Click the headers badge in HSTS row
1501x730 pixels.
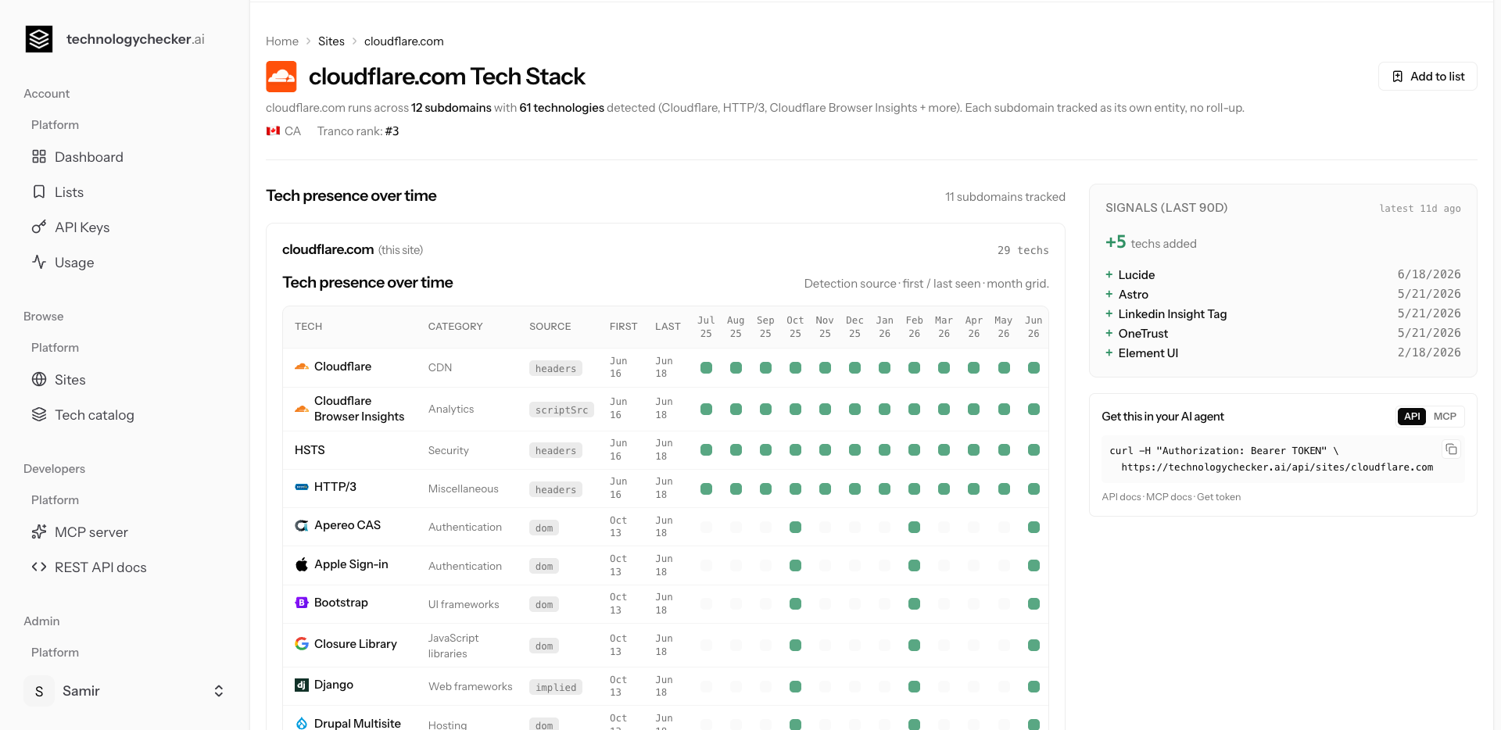[x=556, y=450]
